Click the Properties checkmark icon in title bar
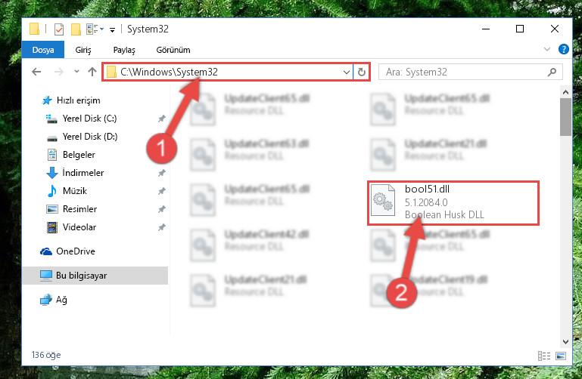 point(59,29)
